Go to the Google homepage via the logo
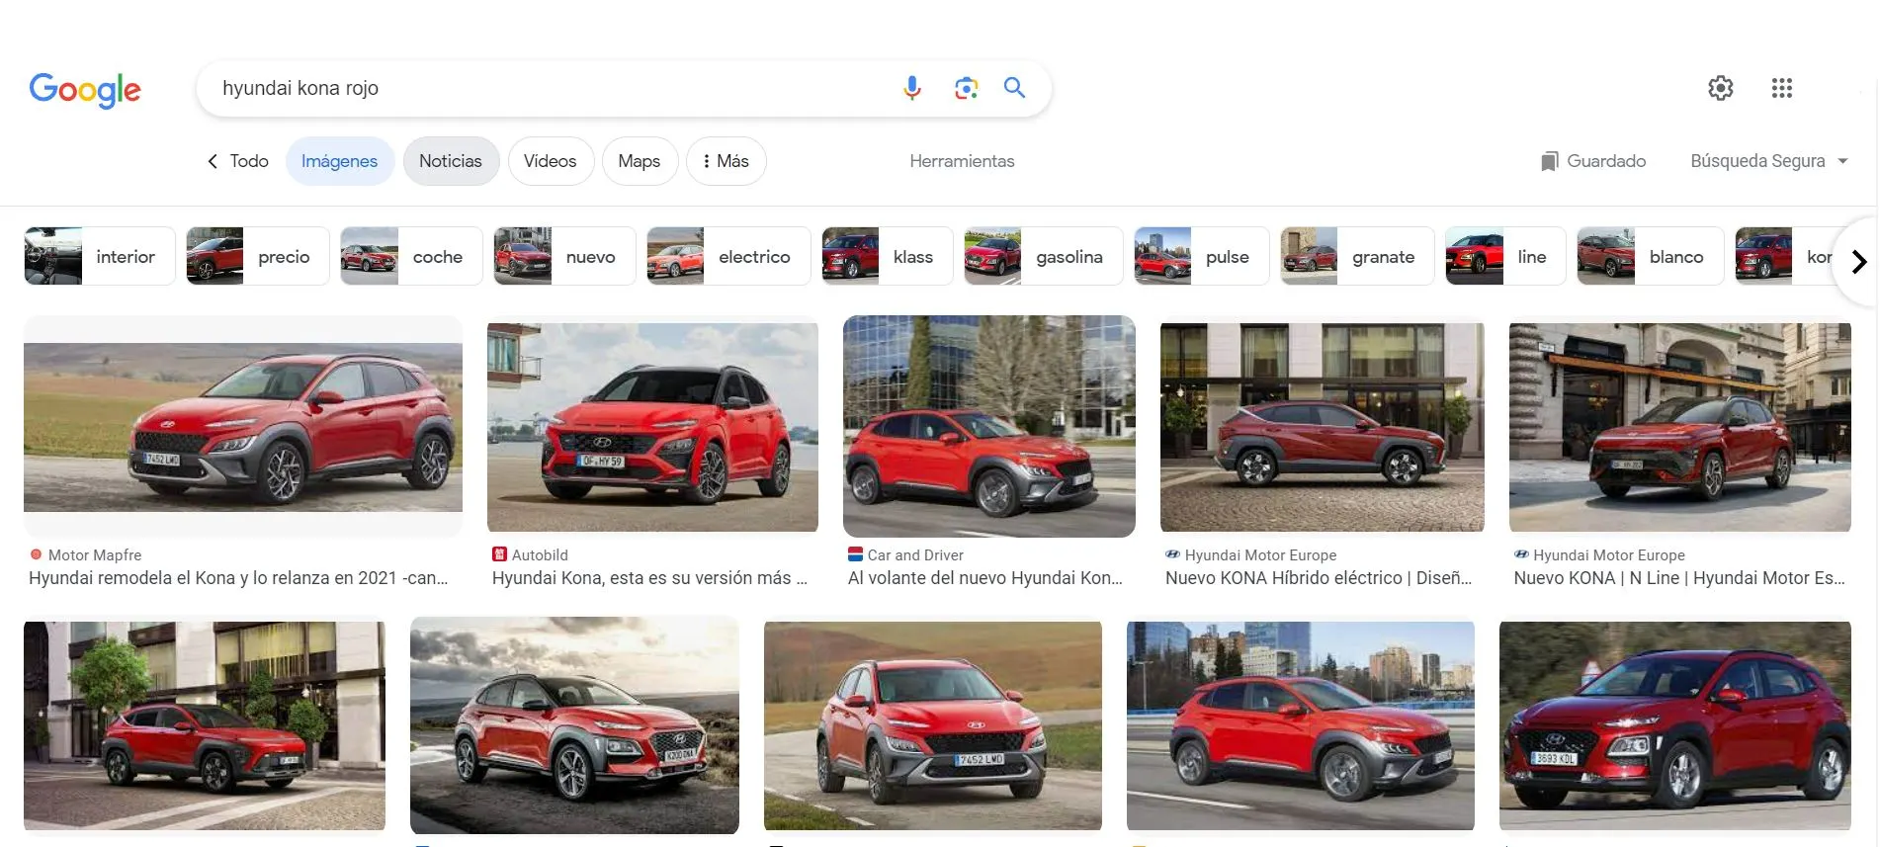Image resolution: width=1880 pixels, height=847 pixels. point(85,90)
